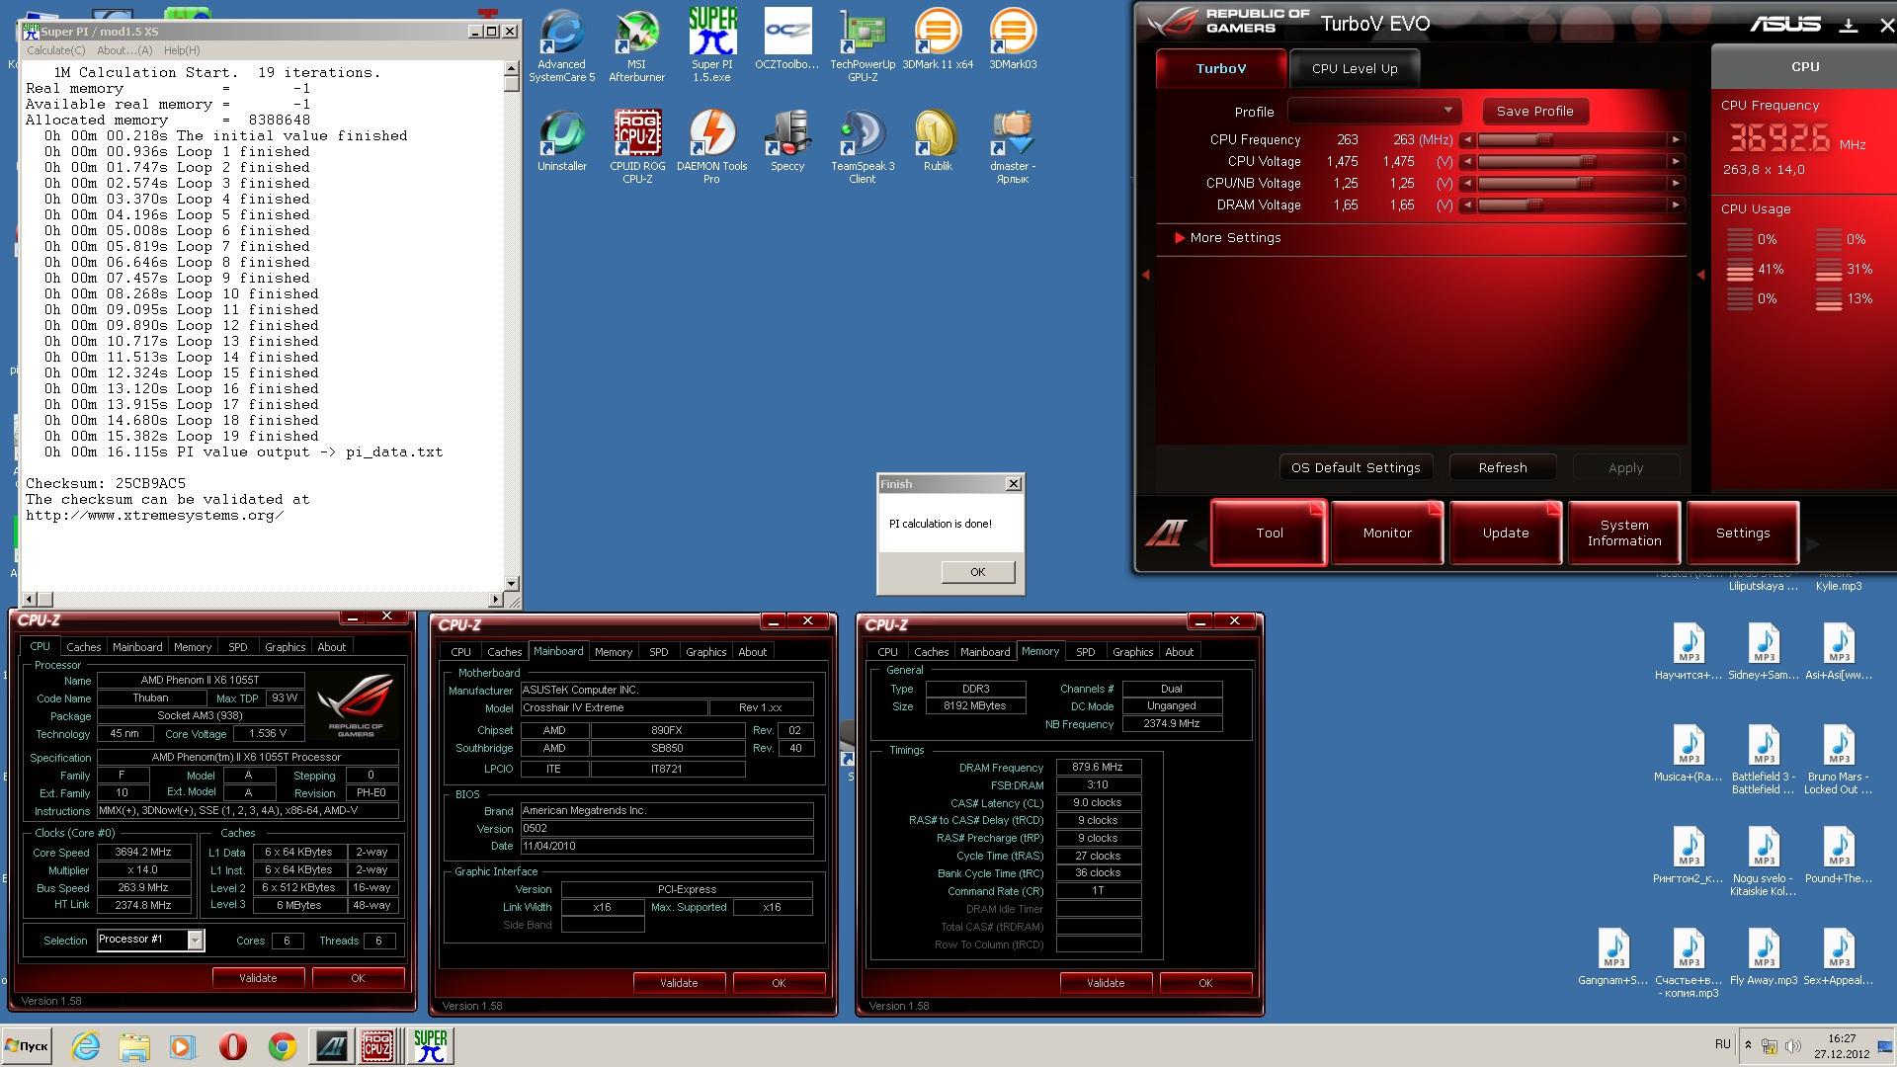The image size is (1897, 1067).
Task: Open the Profile dropdown in TurboV
Action: pyautogui.click(x=1374, y=111)
